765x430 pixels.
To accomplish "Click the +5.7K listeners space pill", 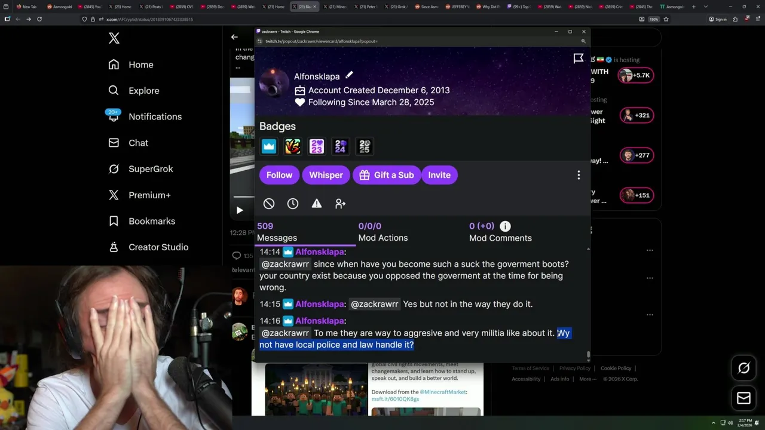I will [637, 75].
